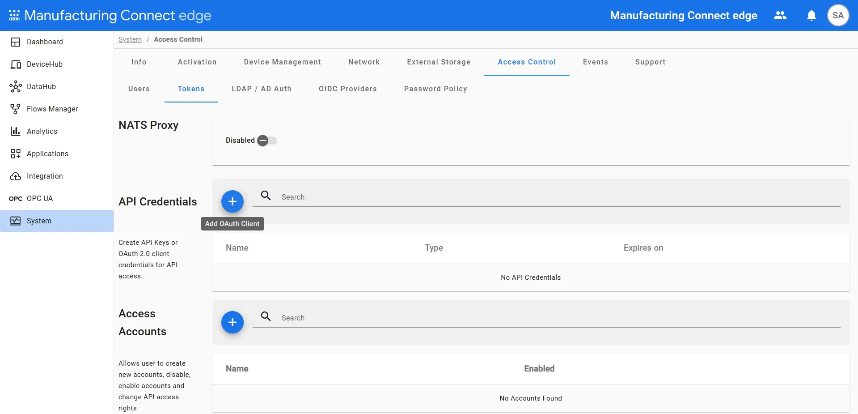Click the Access Control breadcrumb text

pyautogui.click(x=178, y=39)
